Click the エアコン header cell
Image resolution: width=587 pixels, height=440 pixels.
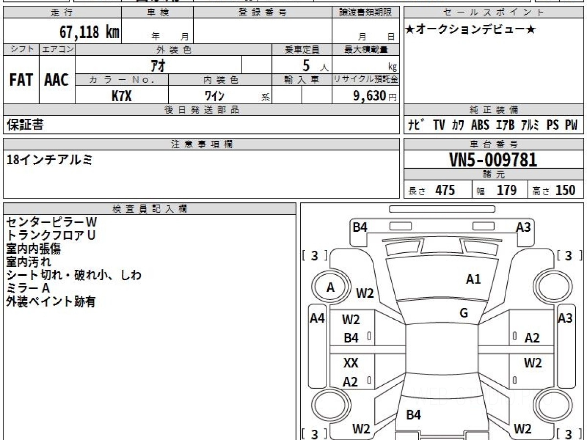pyautogui.click(x=57, y=49)
